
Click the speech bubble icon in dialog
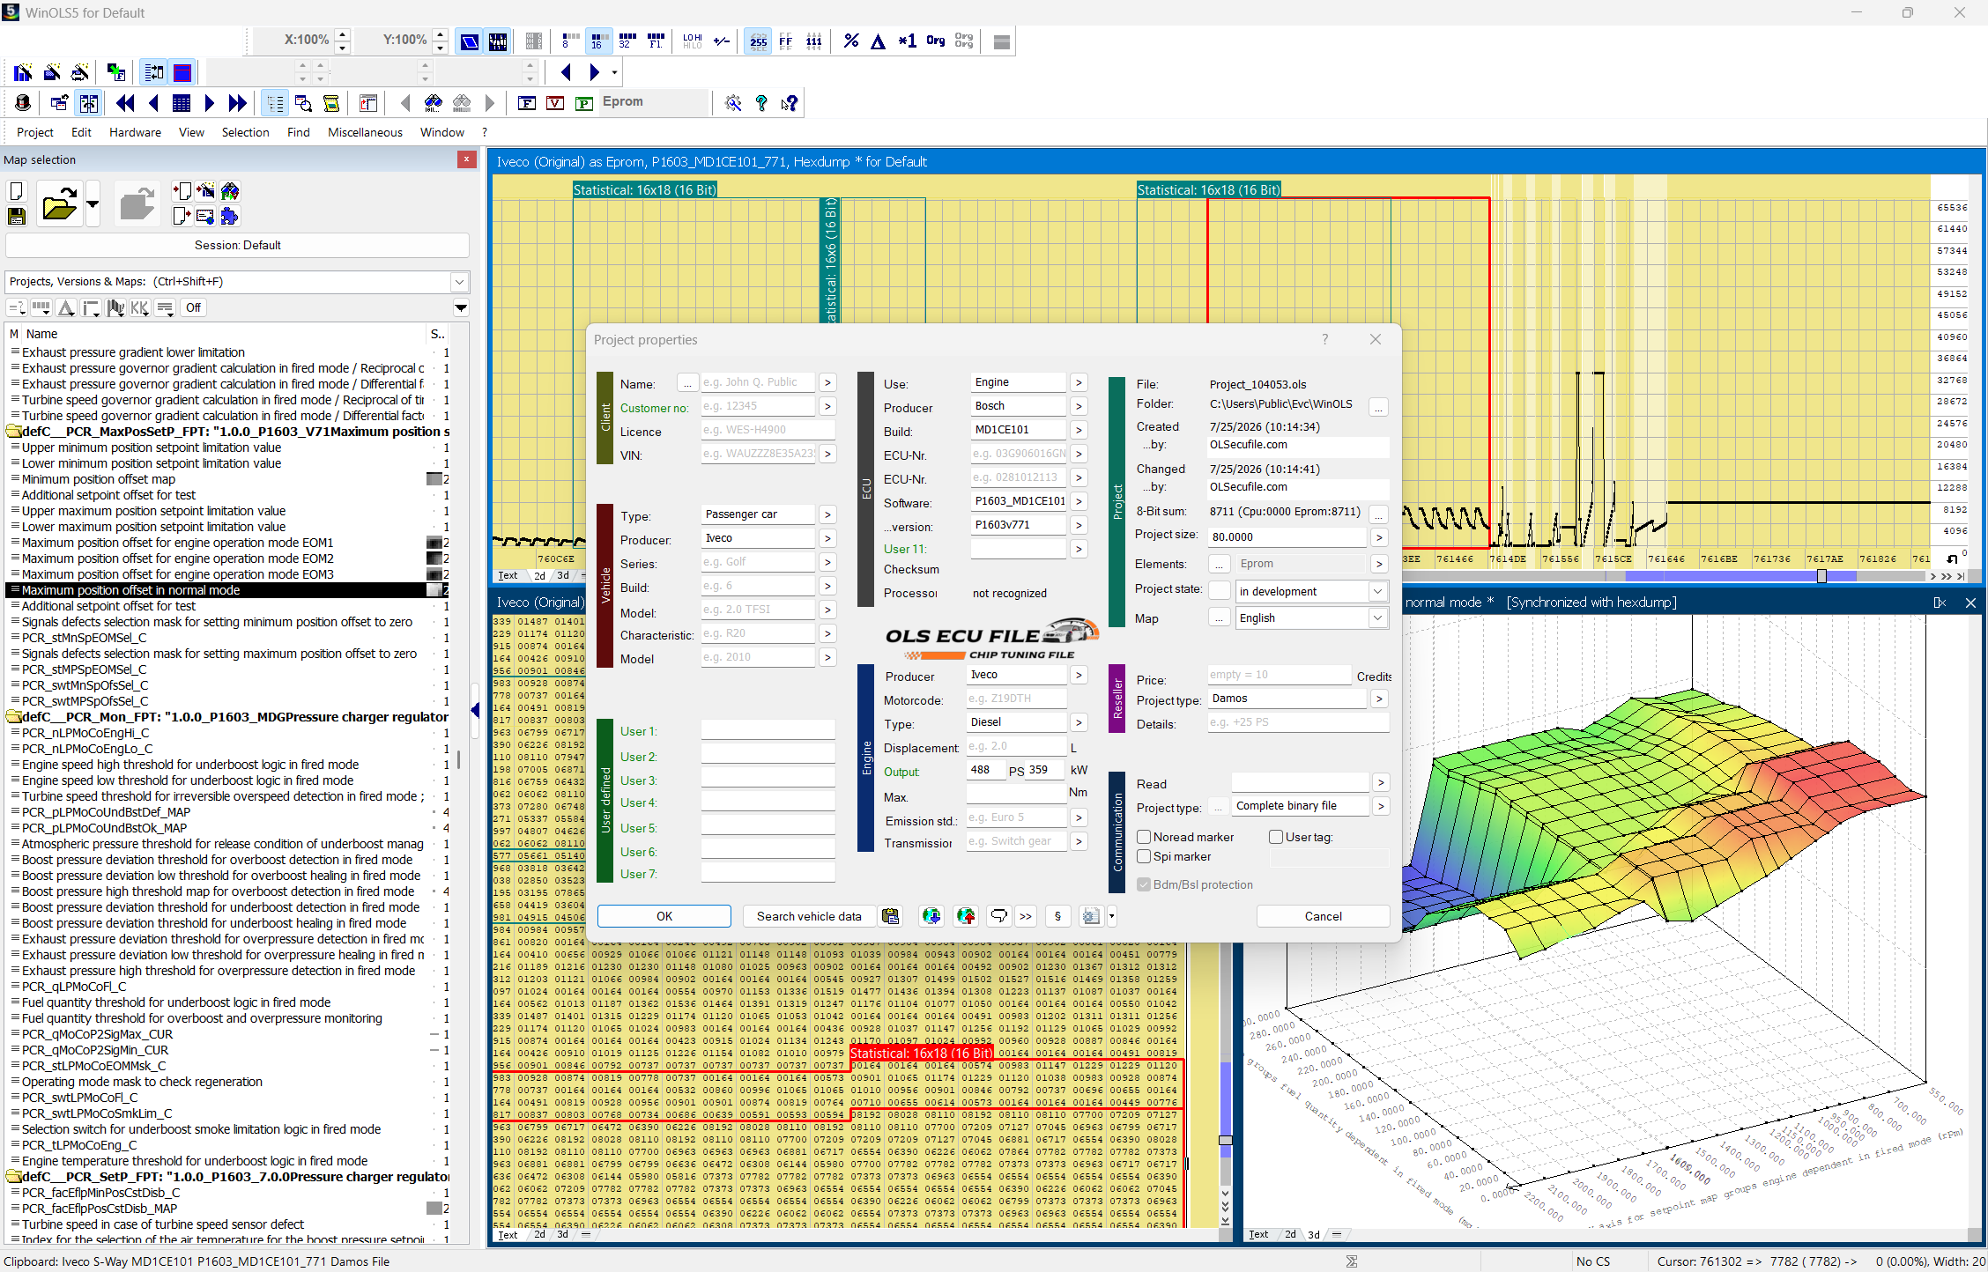998,916
